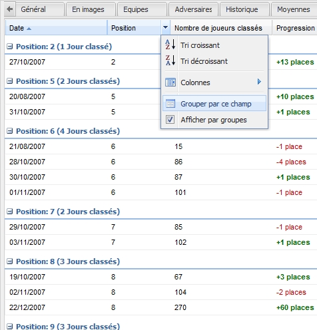
Task: Expand the Colonnes submenu arrow
Action: pos(259,82)
